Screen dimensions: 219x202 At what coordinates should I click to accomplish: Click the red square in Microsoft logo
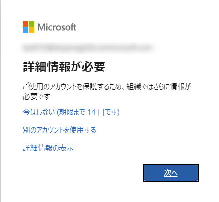[26, 24]
